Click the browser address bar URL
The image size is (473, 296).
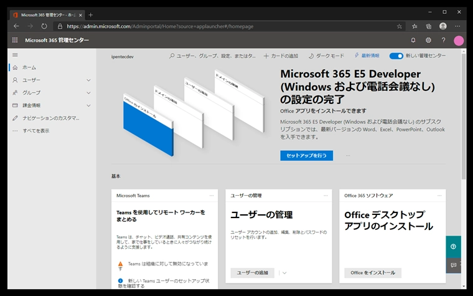pos(160,26)
